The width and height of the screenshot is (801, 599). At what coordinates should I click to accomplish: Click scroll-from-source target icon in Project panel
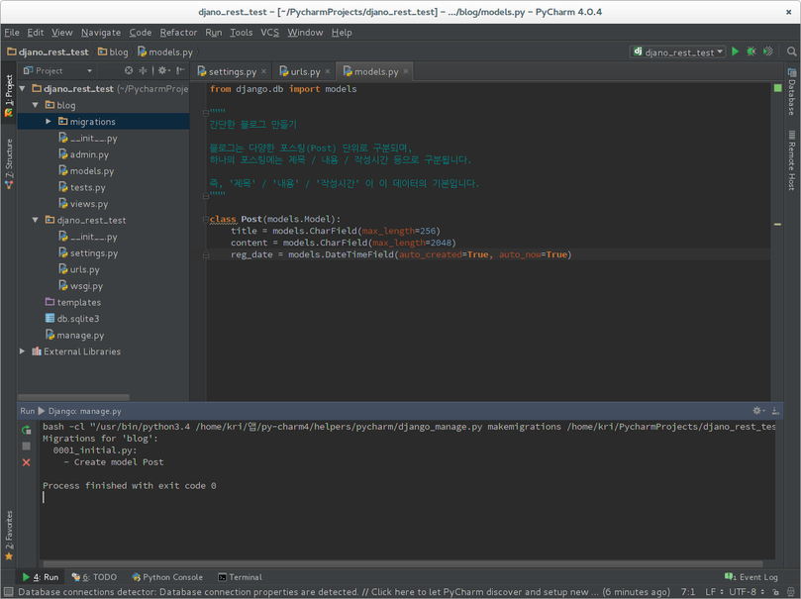pyautogui.click(x=129, y=70)
